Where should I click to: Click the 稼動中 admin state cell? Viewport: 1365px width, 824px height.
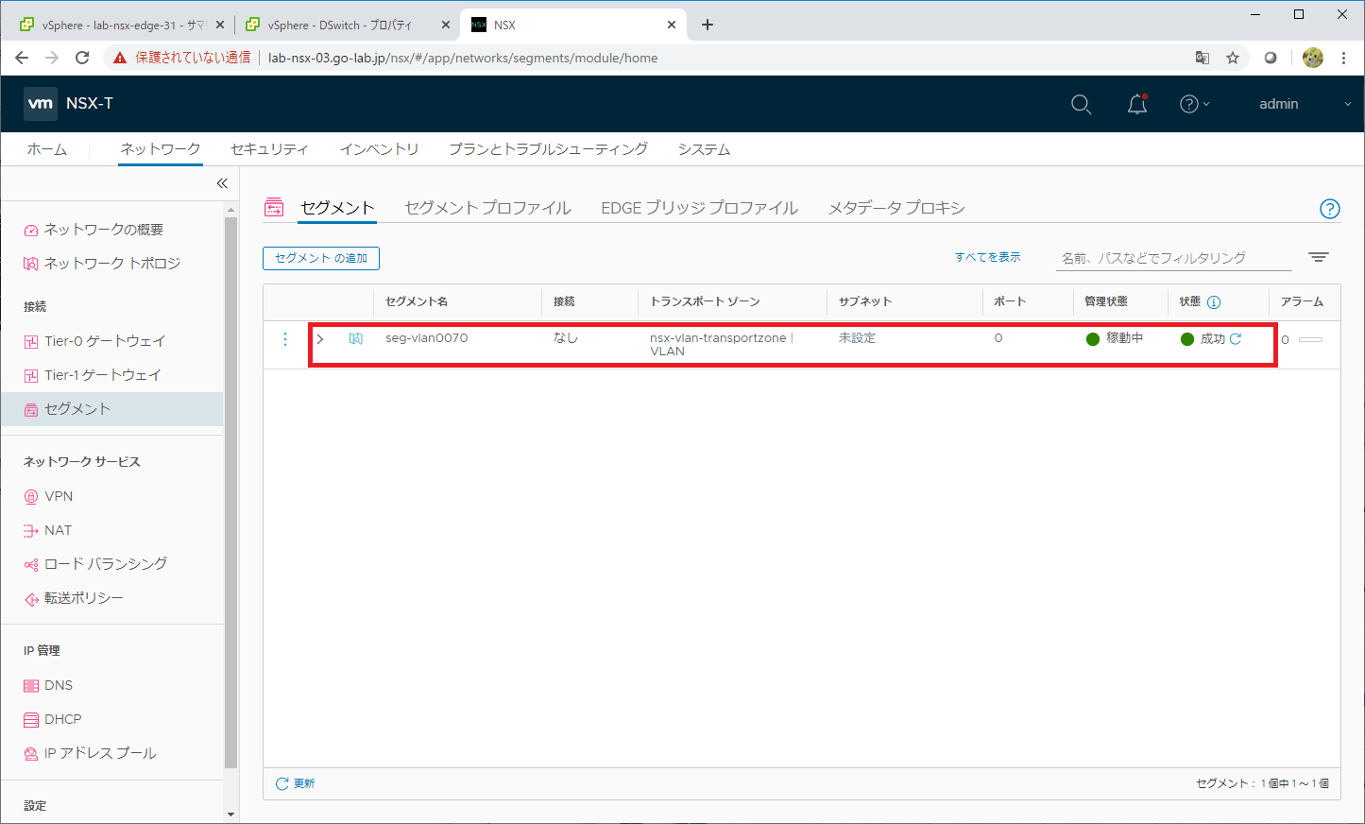pos(1115,338)
